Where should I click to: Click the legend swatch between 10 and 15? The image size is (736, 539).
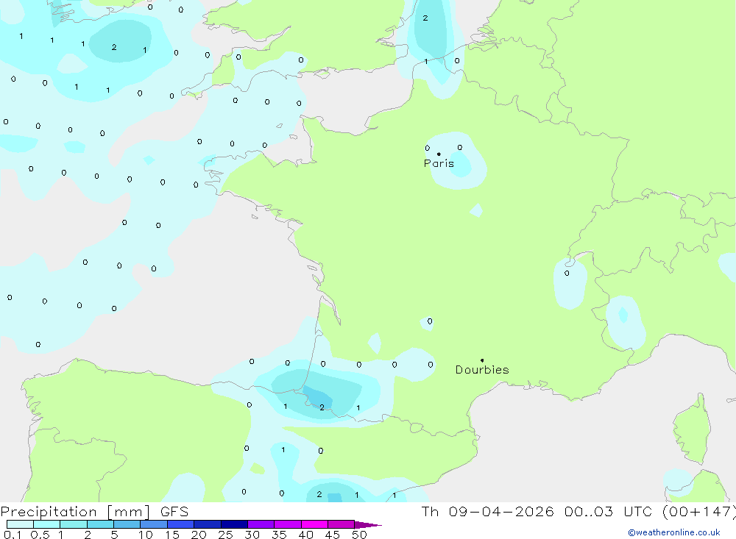point(154,524)
